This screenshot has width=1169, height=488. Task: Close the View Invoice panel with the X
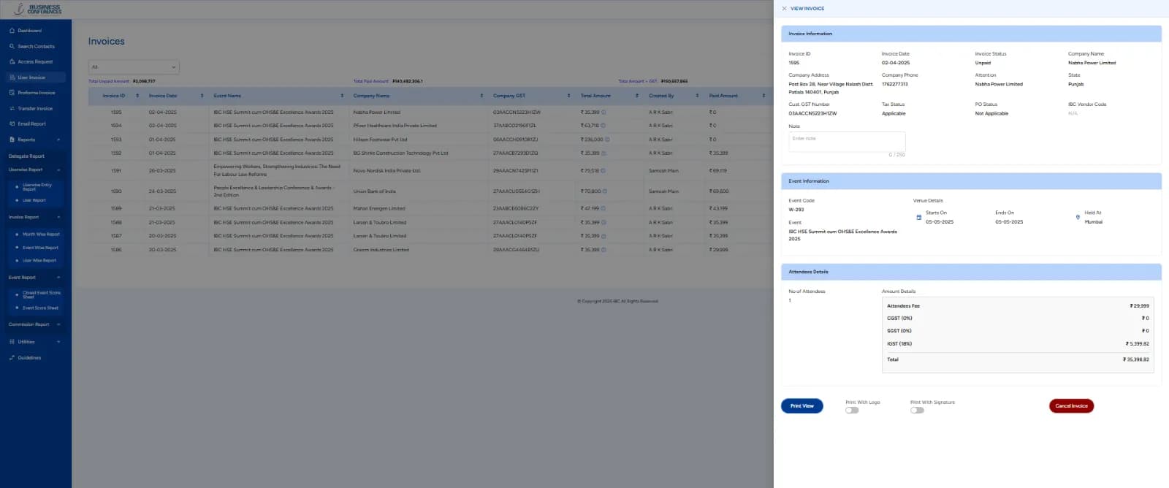click(784, 9)
